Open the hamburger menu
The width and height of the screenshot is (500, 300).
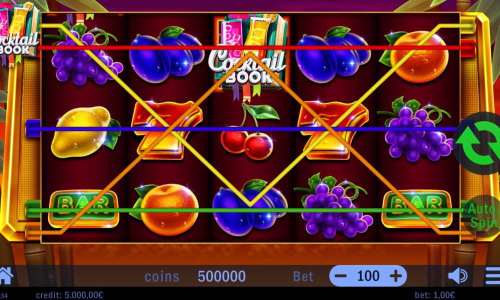[x=492, y=276]
